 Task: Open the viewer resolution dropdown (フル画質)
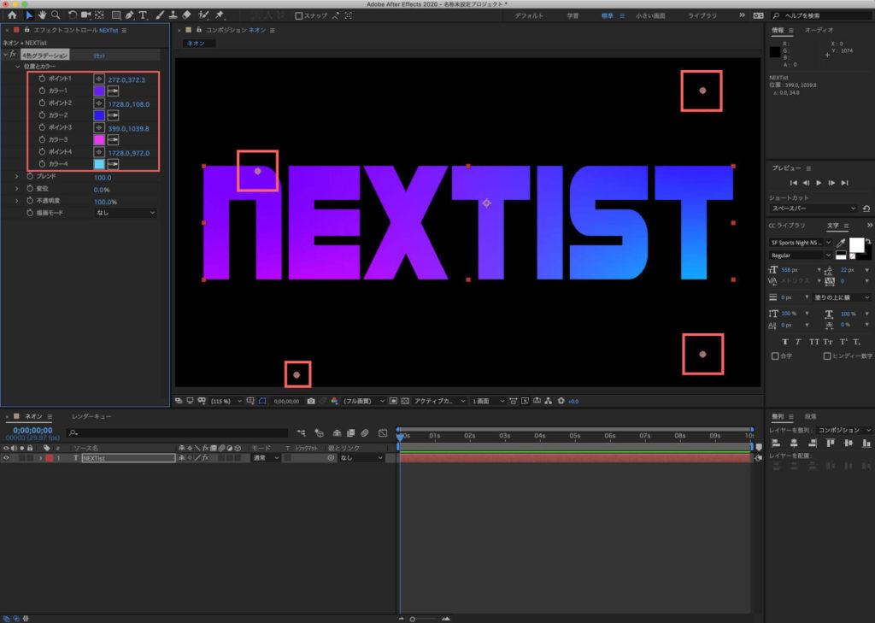[x=364, y=401]
